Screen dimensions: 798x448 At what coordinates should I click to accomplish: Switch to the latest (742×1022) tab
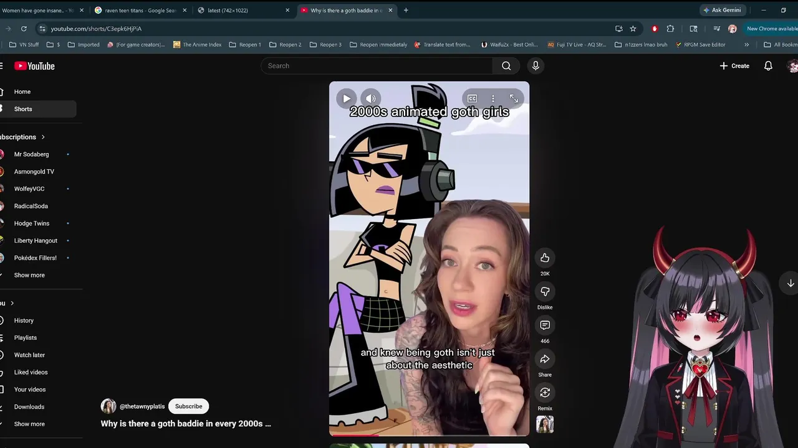coord(243,10)
